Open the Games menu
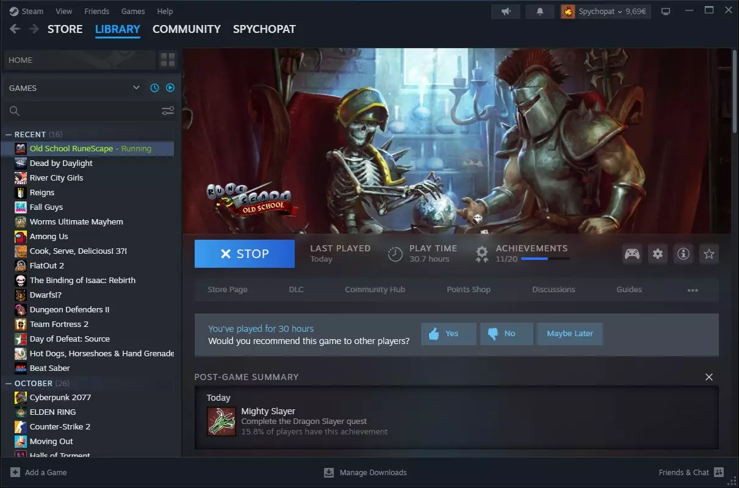The width and height of the screenshot is (739, 488). [133, 12]
